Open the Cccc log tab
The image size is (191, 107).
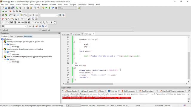[102, 91]
